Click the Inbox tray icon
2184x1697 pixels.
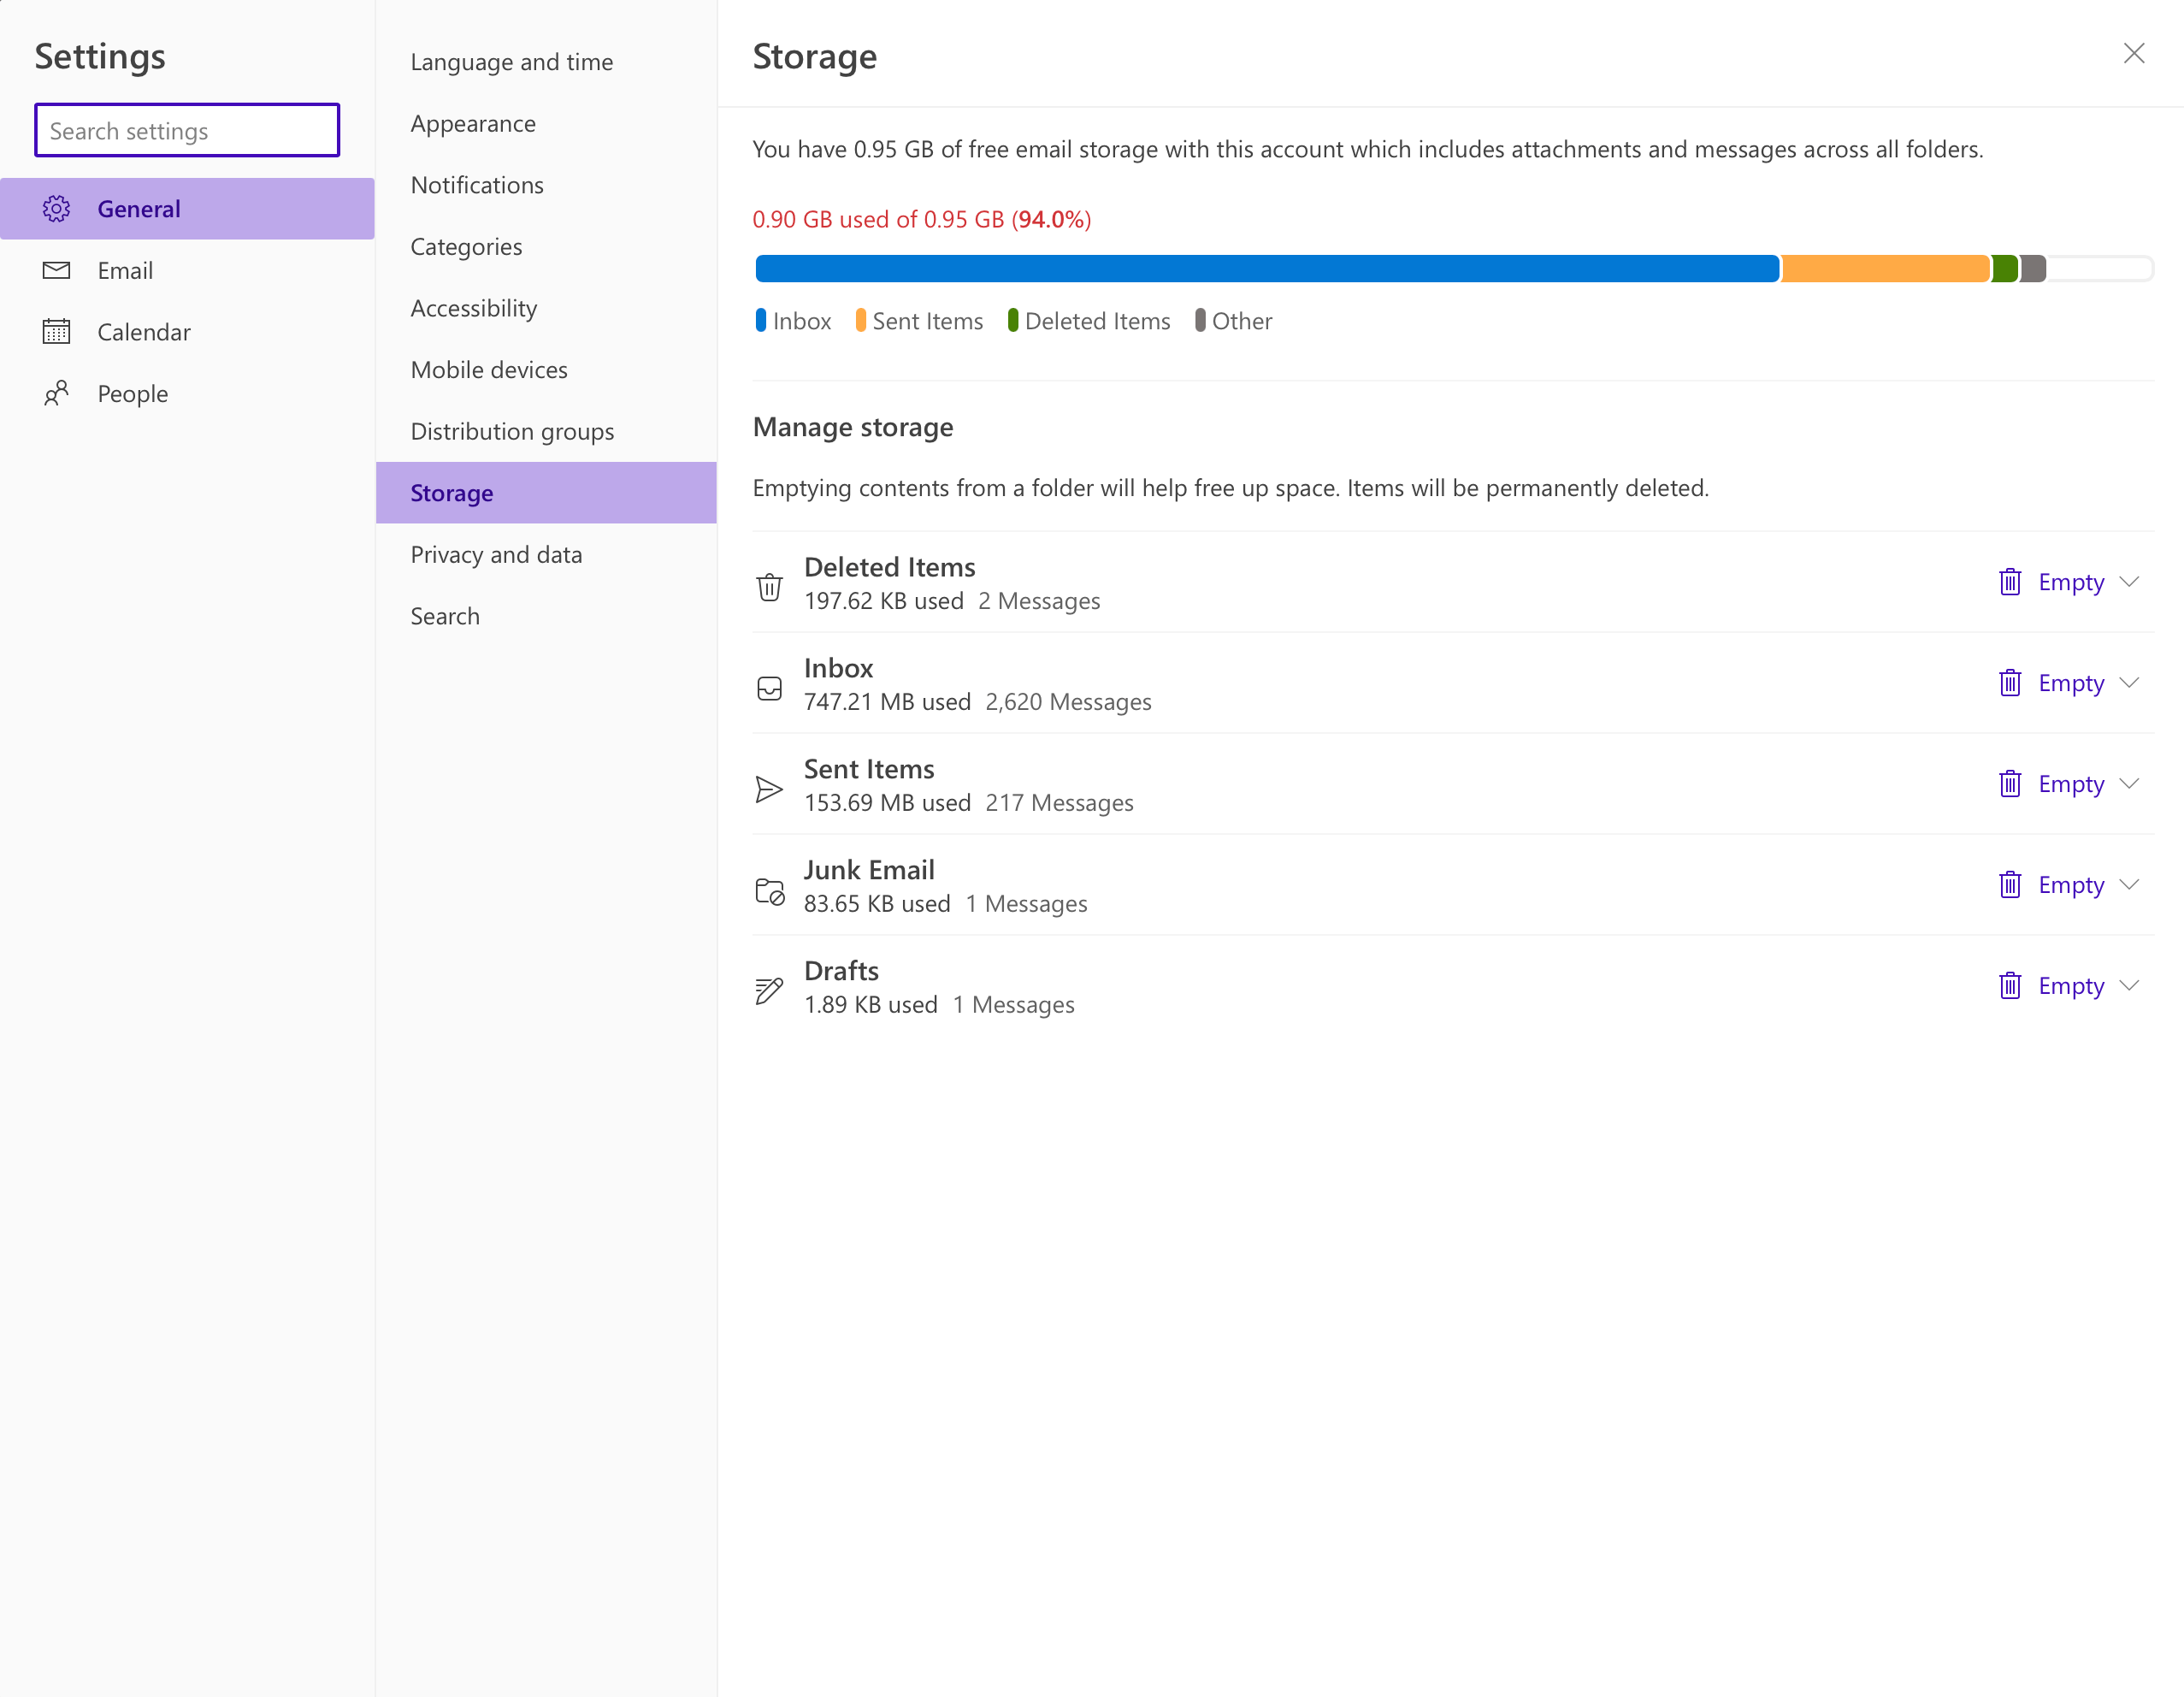point(769,688)
